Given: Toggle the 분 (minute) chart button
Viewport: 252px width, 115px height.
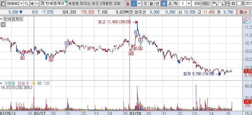Looking at the screenshot, I should (x=164, y=3).
